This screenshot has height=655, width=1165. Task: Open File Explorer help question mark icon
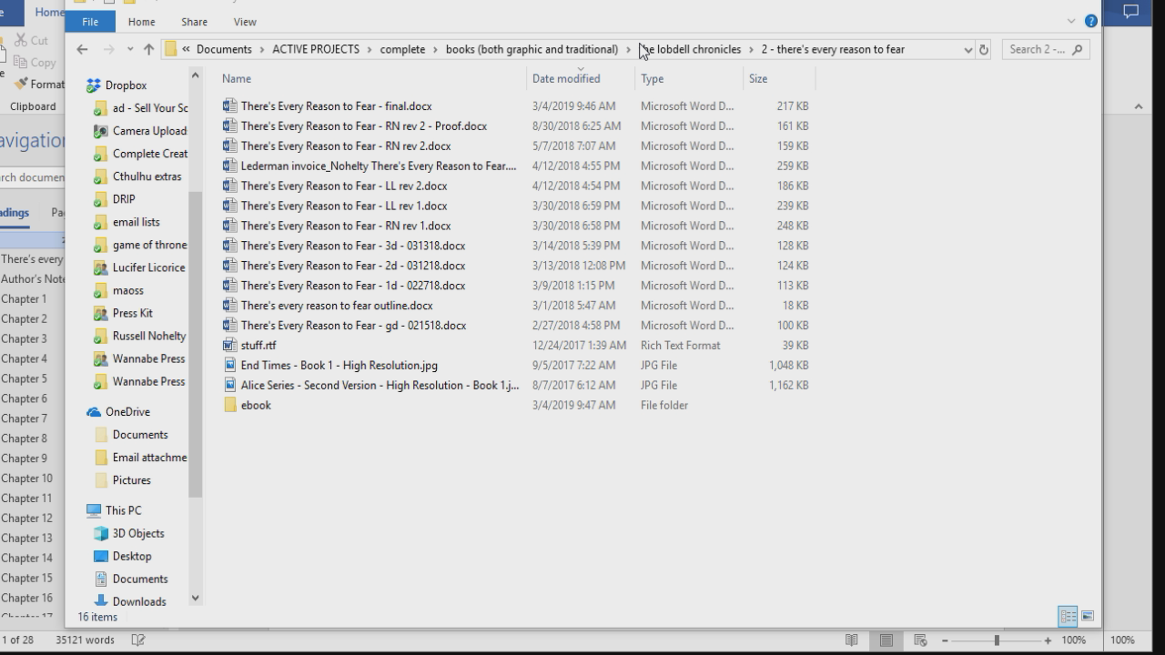(x=1090, y=21)
